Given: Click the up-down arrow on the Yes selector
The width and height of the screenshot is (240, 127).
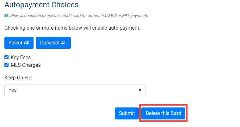Looking at the screenshot, I should [x=140, y=90].
